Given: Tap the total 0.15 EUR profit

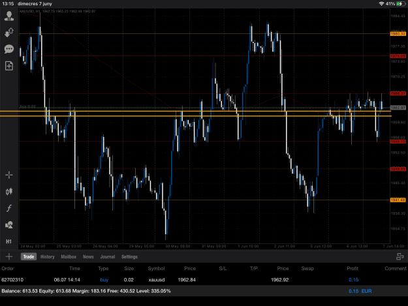Looking at the screenshot, I should coord(360,291).
